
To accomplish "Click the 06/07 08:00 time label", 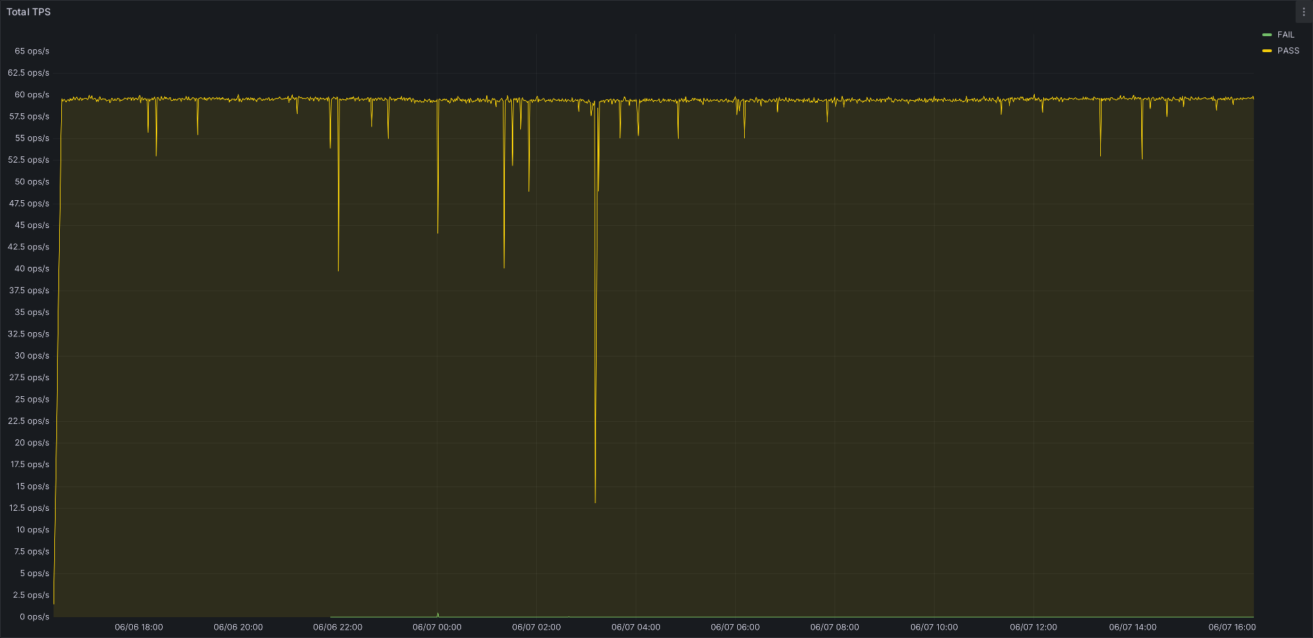I will tap(835, 627).
